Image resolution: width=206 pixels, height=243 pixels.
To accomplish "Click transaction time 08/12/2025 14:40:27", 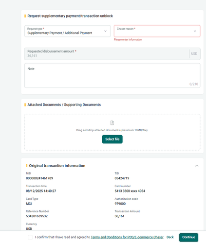I will click(41, 191).
